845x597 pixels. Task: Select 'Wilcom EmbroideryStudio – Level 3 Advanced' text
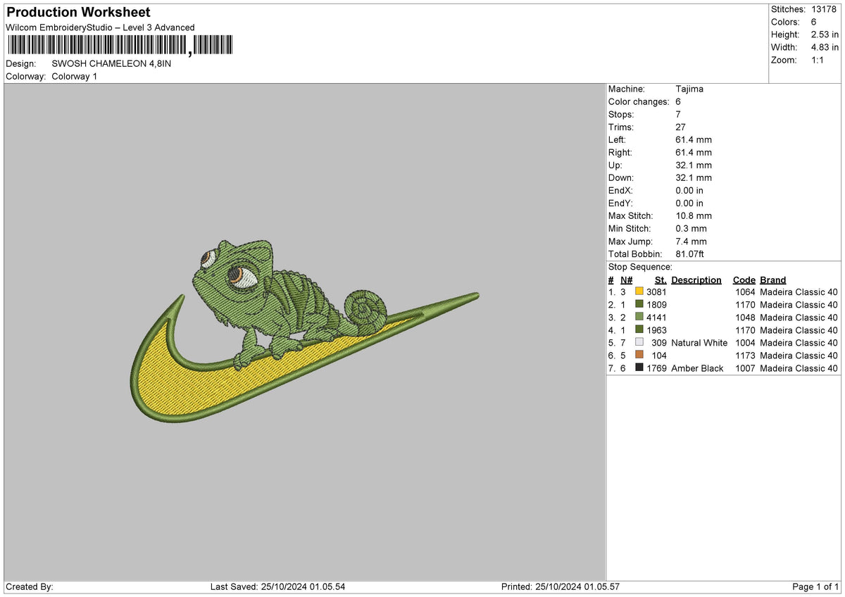(101, 27)
